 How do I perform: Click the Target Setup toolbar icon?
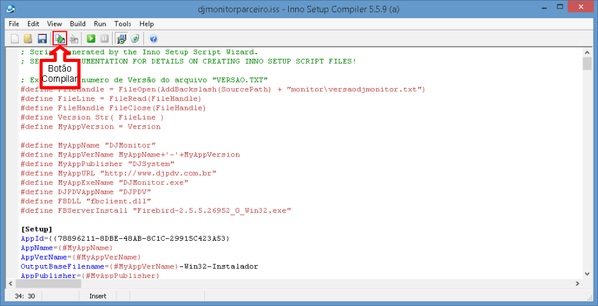tap(122, 39)
